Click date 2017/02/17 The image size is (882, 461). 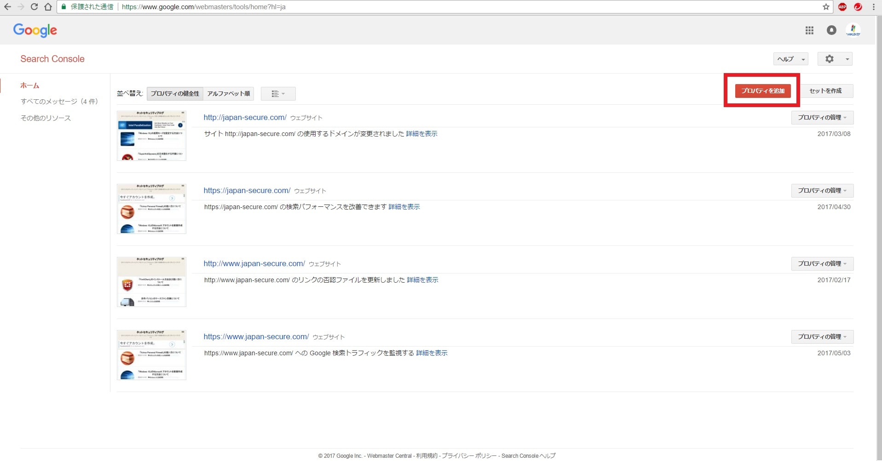pos(834,280)
